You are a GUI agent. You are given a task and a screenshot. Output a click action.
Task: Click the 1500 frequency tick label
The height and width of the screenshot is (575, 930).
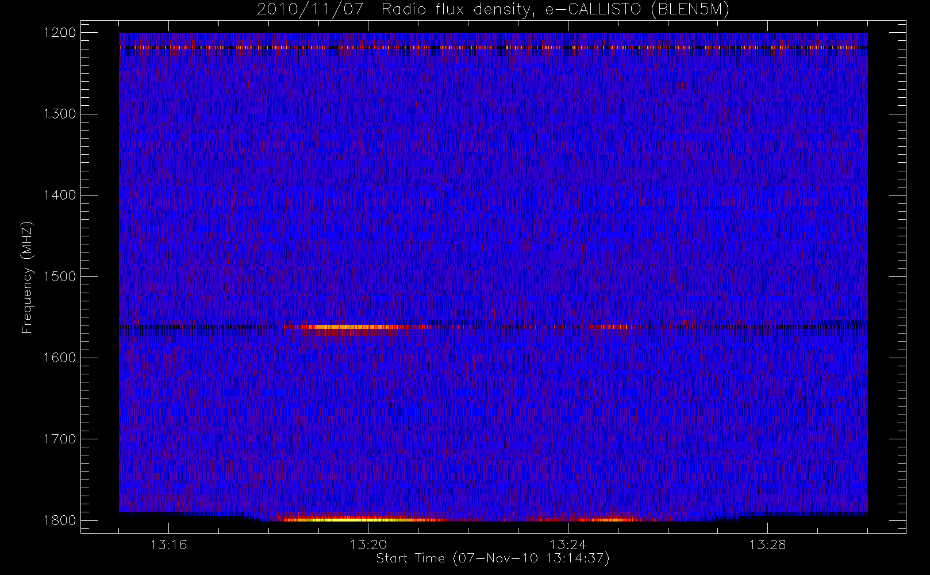pyautogui.click(x=60, y=277)
